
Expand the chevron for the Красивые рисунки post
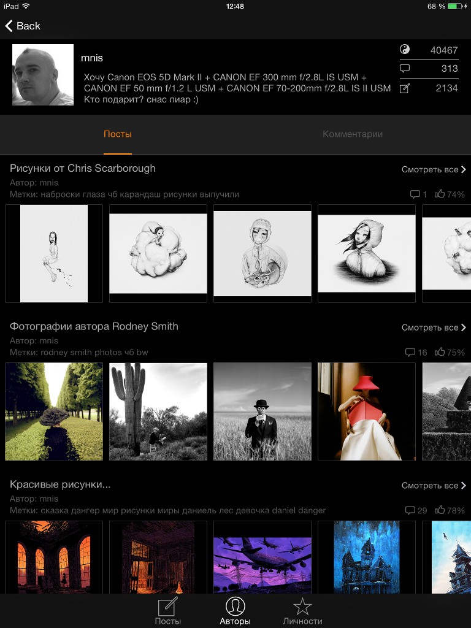(x=464, y=486)
